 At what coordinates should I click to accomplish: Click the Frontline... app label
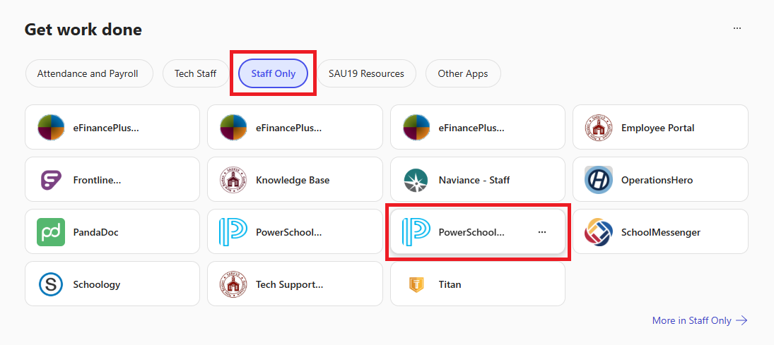tap(98, 180)
